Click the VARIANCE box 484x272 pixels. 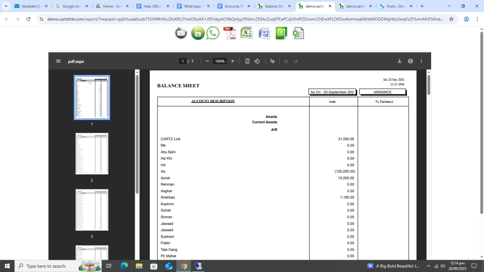[x=382, y=92]
